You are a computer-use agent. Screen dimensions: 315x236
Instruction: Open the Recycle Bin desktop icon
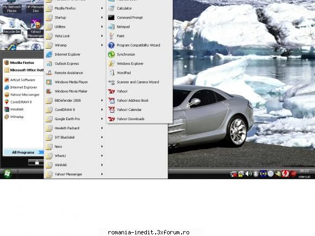[x=12, y=27]
